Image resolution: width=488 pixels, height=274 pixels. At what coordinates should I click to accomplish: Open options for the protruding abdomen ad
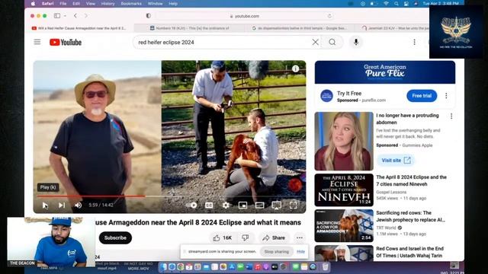coord(451,116)
